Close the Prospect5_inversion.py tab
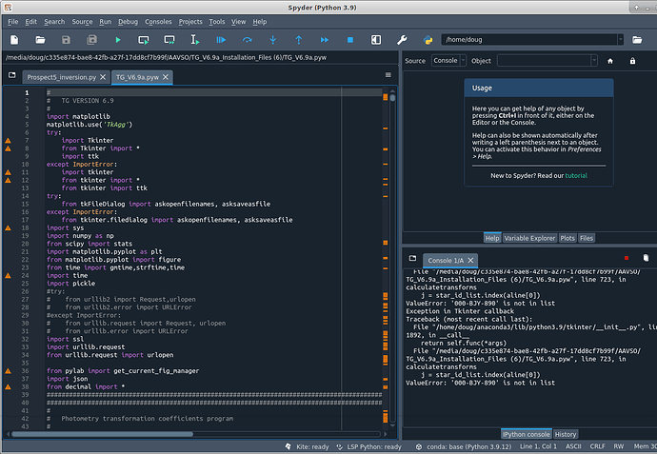Screen dimensions: 657x454 [x=103, y=77]
